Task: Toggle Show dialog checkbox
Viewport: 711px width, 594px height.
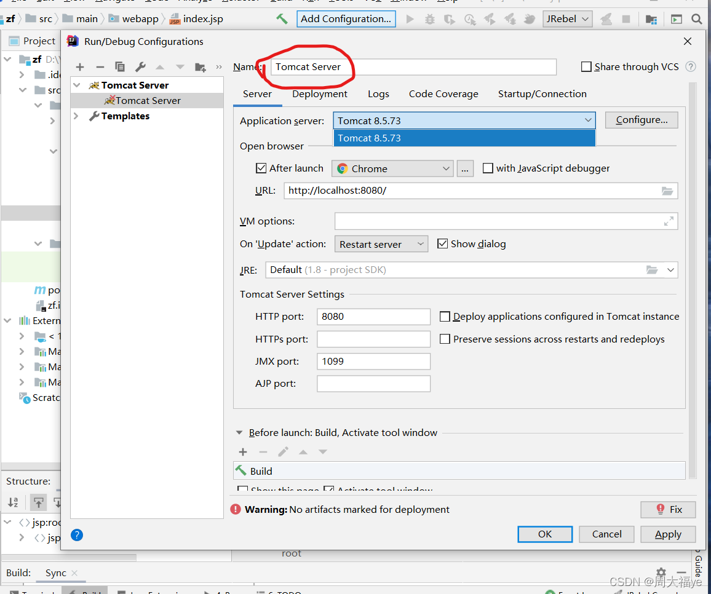Action: click(442, 244)
